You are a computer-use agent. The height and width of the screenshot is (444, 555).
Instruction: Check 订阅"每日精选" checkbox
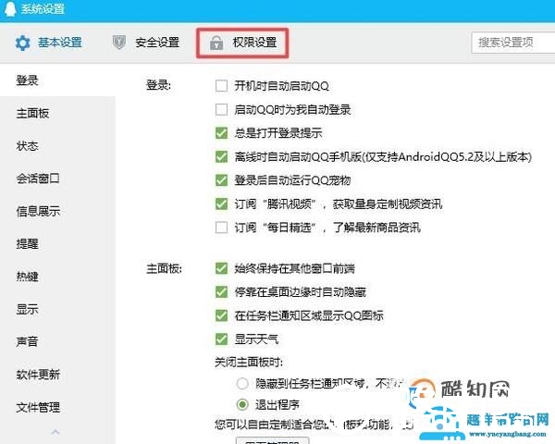tap(221, 228)
